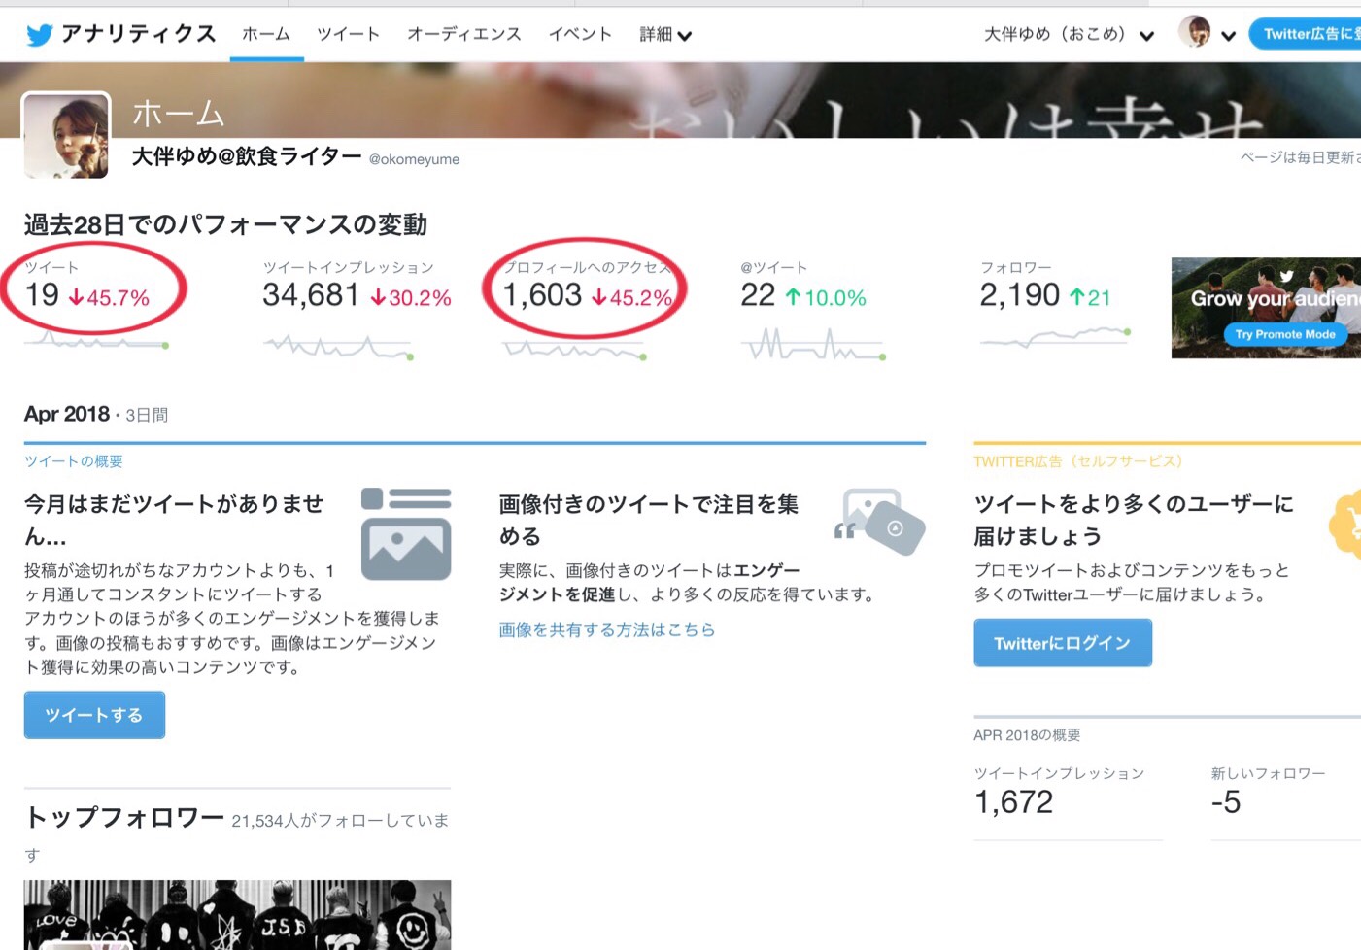This screenshot has height=950, width=1361.
Task: Click tweet impressions value 34,681
Action: 311,294
